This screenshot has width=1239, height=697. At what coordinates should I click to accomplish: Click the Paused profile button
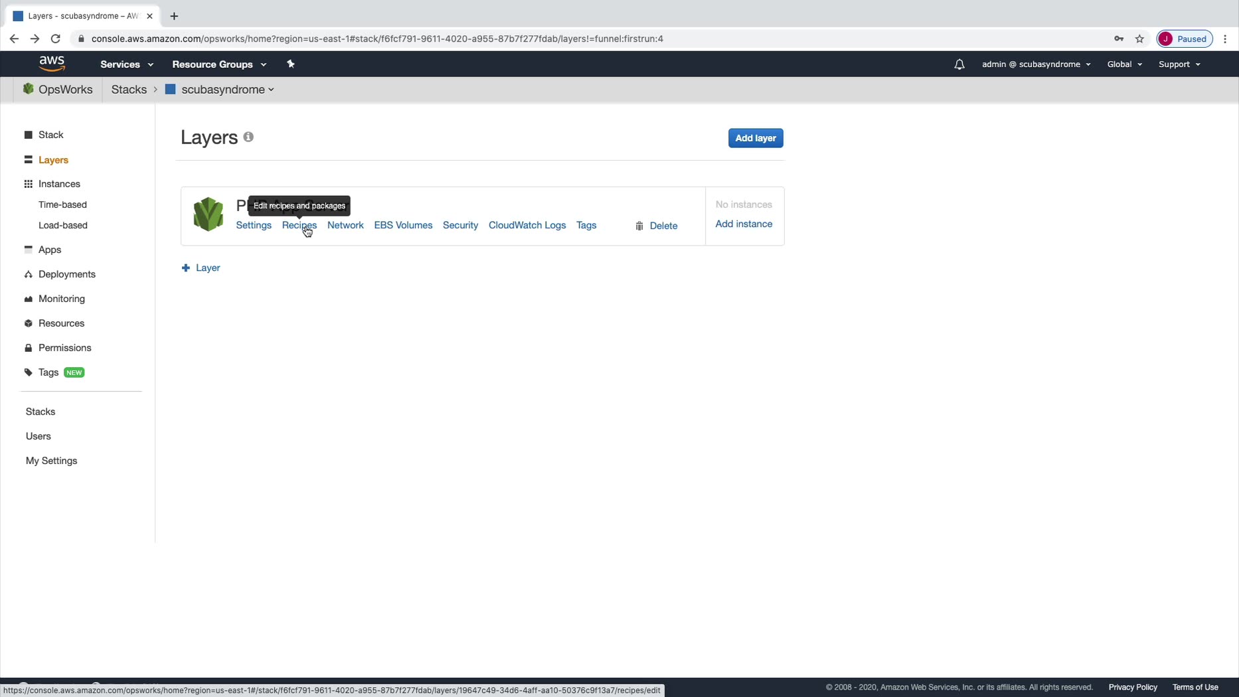pos(1185,39)
